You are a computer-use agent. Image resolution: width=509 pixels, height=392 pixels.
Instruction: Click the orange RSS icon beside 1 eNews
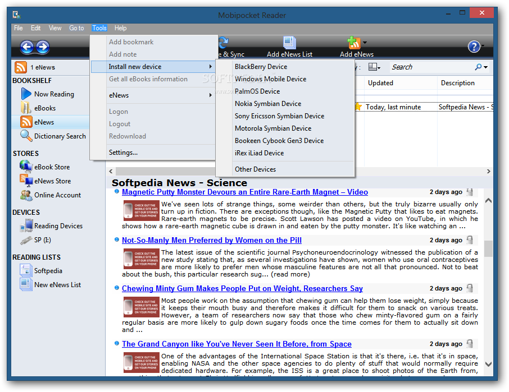click(x=20, y=67)
